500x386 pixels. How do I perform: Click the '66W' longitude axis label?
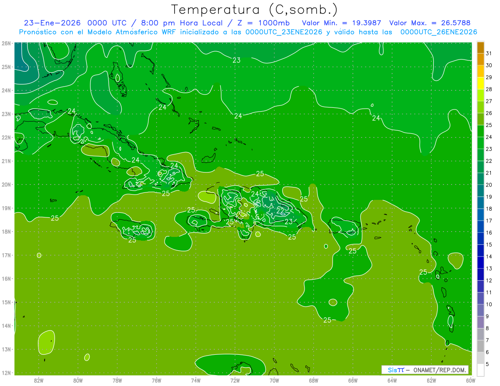pyautogui.click(x=353, y=380)
